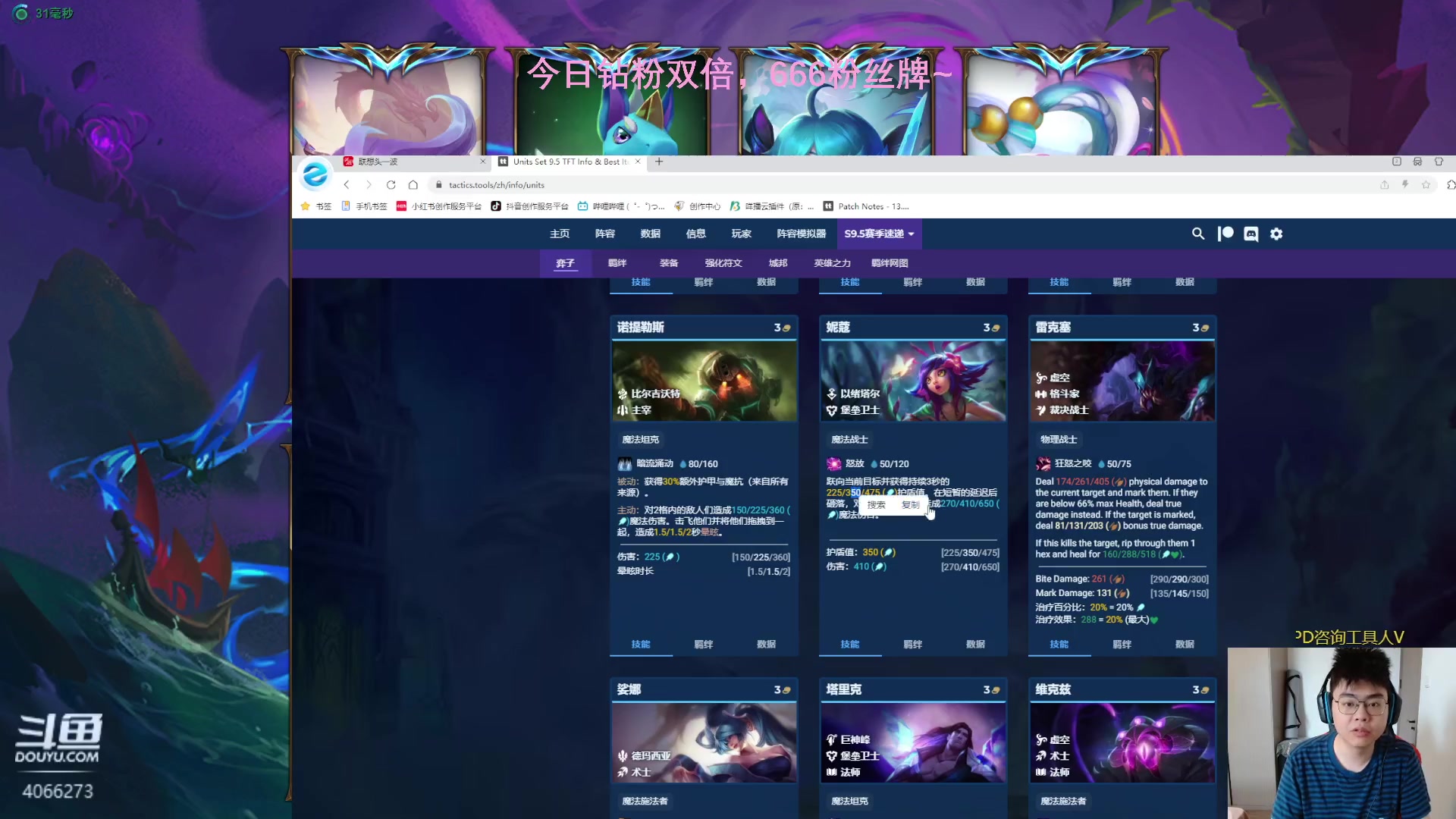Open a new browser tab with plus
The image size is (1456, 819).
pyautogui.click(x=659, y=162)
